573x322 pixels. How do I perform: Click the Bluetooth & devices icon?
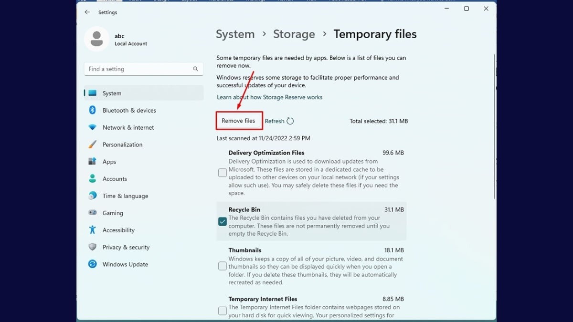point(93,110)
